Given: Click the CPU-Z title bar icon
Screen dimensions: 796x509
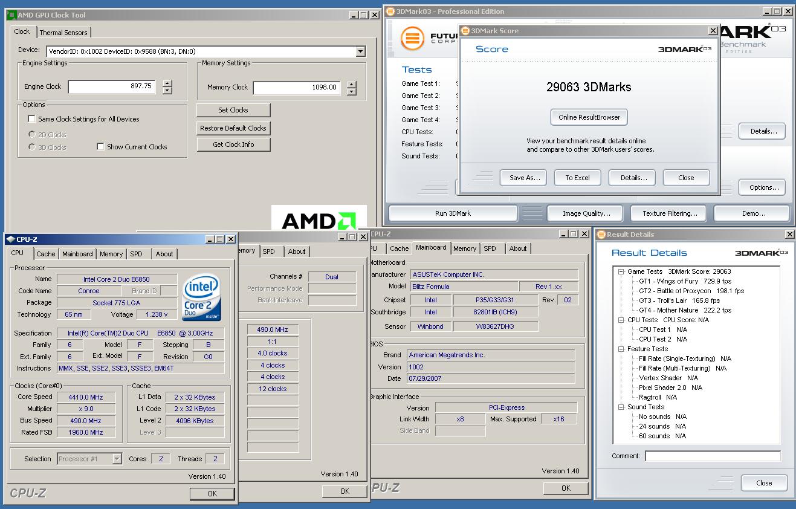Looking at the screenshot, I should point(11,239).
